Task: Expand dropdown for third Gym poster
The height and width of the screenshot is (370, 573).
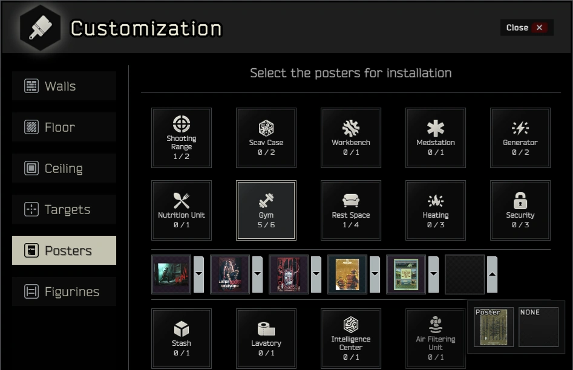Action: tap(316, 274)
